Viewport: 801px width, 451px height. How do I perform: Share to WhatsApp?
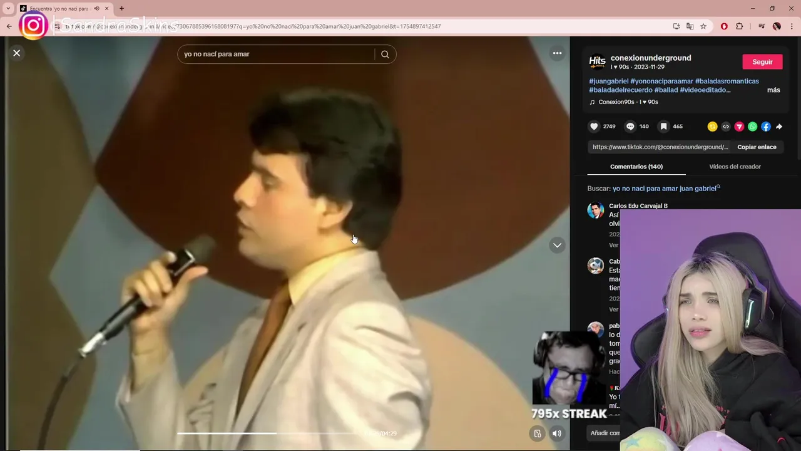(752, 127)
